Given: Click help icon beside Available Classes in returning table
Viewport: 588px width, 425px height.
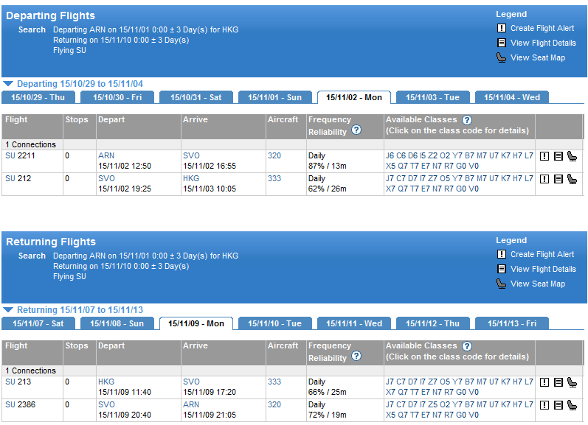Looking at the screenshot, I should (x=466, y=346).
